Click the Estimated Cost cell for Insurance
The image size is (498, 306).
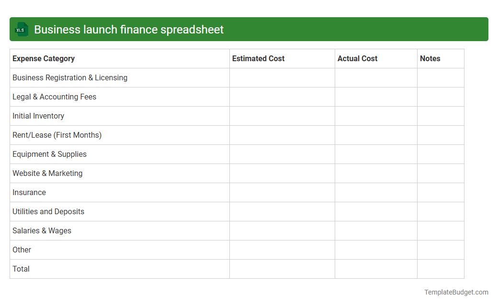coord(282,192)
